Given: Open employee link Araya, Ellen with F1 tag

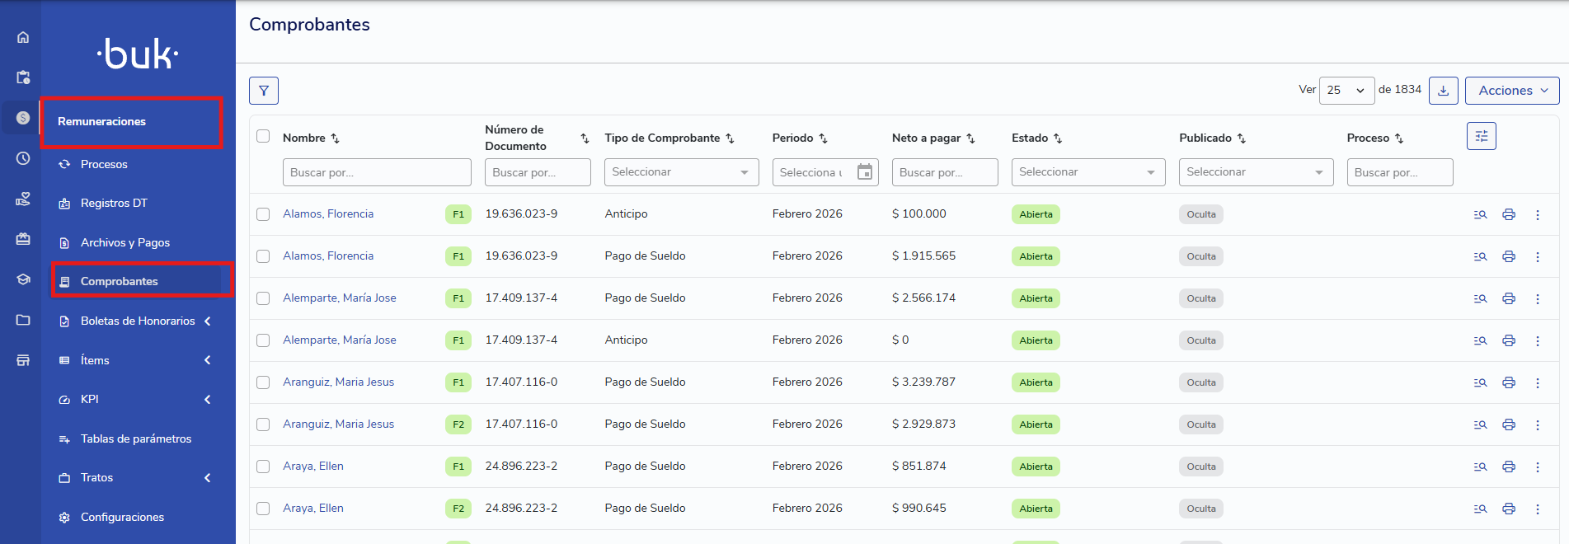Looking at the screenshot, I should tap(313, 466).
